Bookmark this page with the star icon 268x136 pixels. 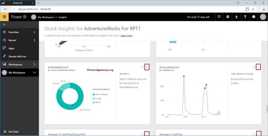pos(253,9)
